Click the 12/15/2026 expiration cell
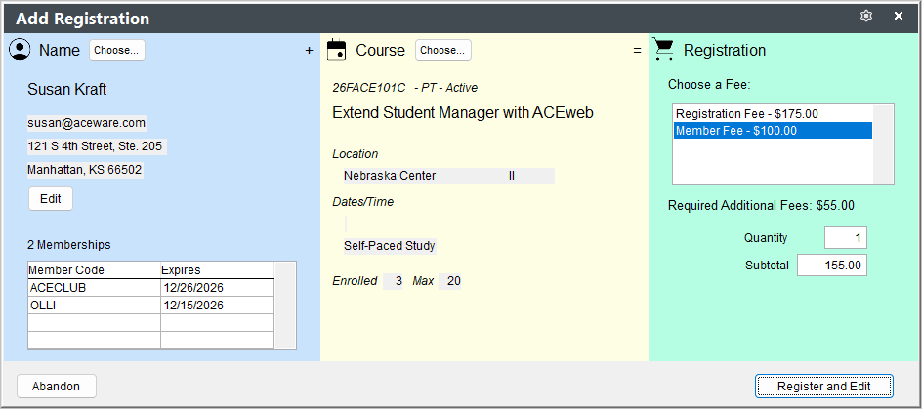 217,306
